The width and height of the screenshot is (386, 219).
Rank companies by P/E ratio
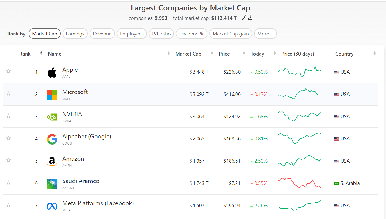(x=161, y=34)
